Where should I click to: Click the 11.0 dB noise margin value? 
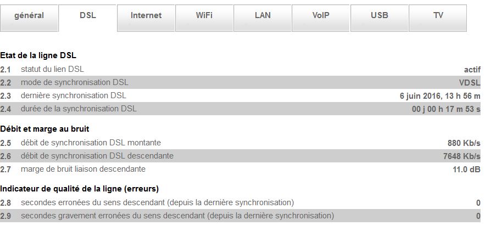point(466,170)
